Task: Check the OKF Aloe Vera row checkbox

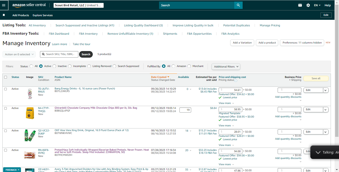Action: pos(5,131)
